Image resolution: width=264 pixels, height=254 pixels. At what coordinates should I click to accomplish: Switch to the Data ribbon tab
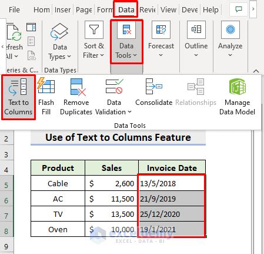[126, 9]
